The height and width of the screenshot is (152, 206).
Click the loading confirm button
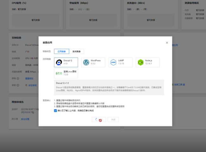pos(99,120)
